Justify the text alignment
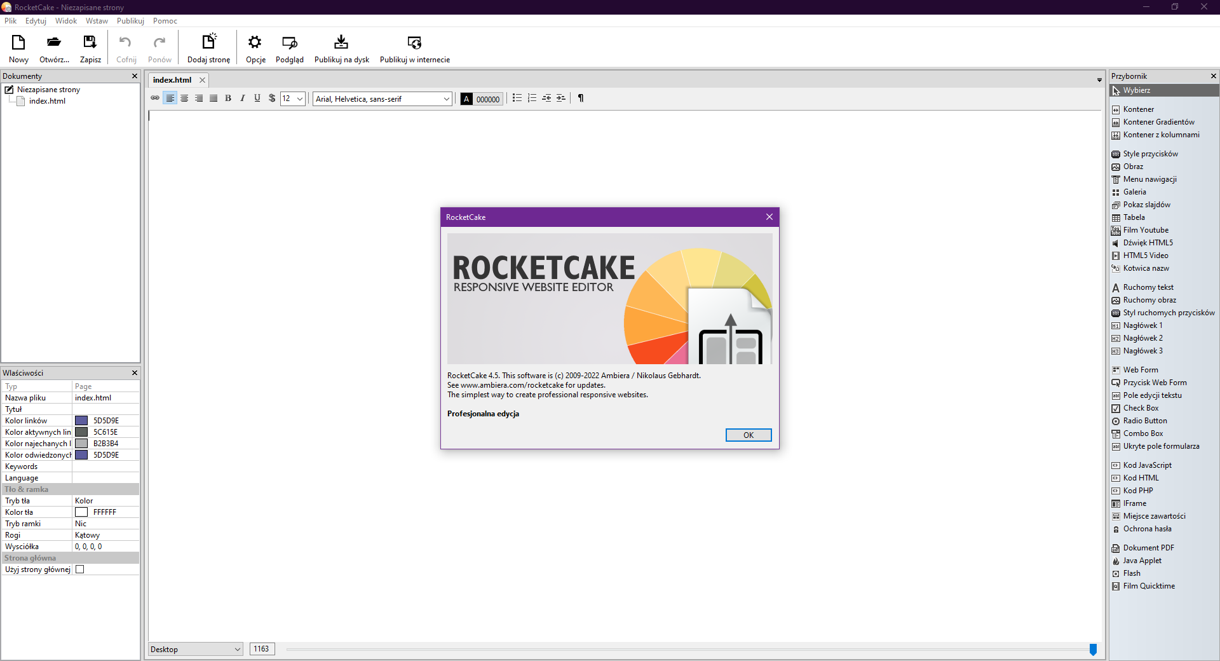1220x661 pixels. point(213,99)
